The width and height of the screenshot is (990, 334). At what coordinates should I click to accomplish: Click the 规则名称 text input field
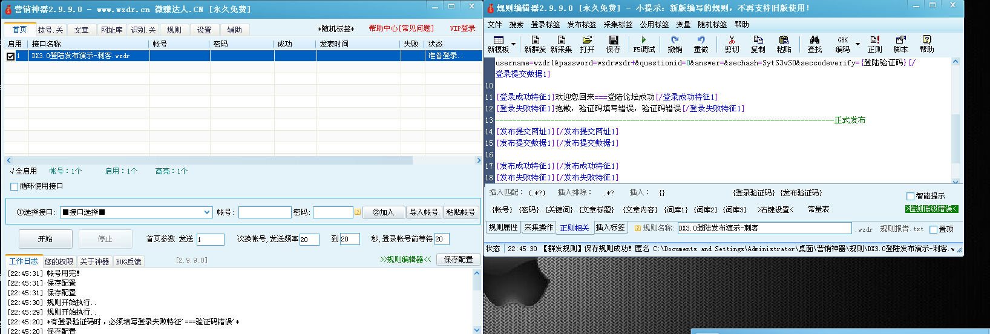[x=764, y=228]
